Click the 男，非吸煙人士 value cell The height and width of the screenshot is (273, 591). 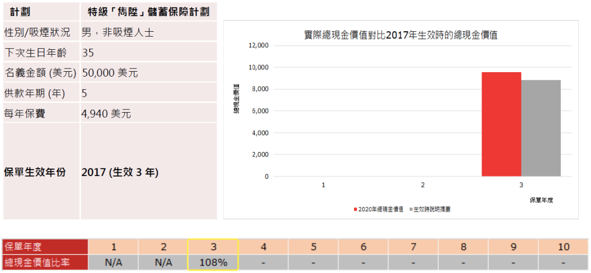tap(118, 32)
